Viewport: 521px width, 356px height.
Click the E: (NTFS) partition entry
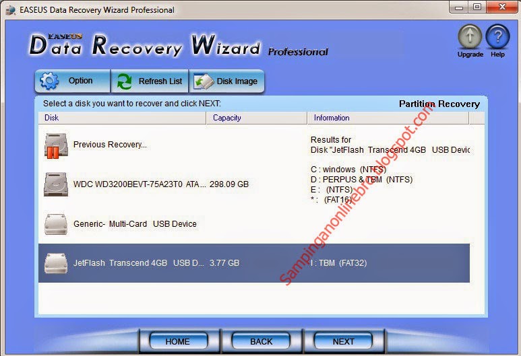[x=332, y=190]
